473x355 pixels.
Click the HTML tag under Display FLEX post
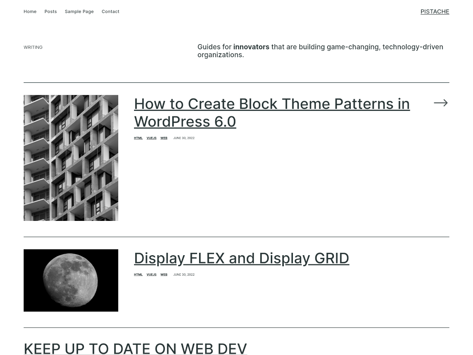[x=138, y=275]
